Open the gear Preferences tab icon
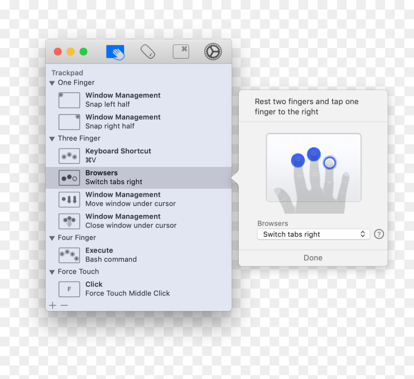This screenshot has height=379, width=414. [x=213, y=51]
